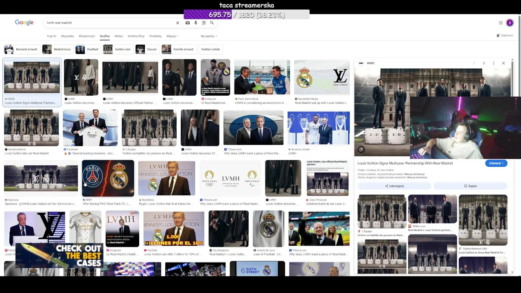Open the large preview image of players
The height and width of the screenshot is (293, 521).
pyautogui.click(x=432, y=112)
